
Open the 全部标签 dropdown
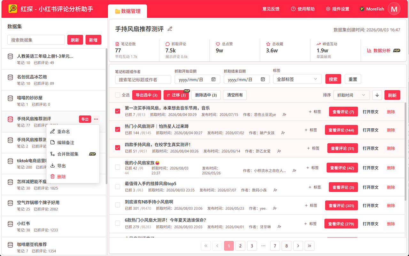(297, 79)
